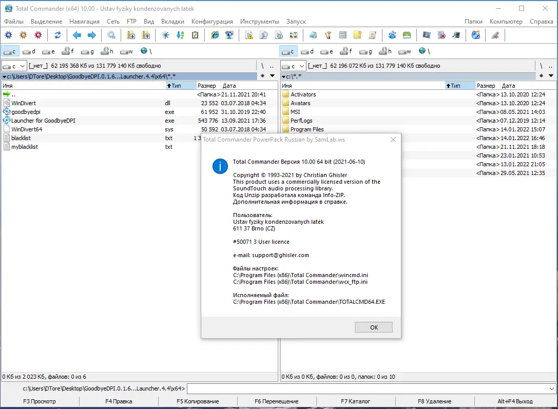This screenshot has width=558, height=409.
Task: Click OK in the About dialog
Action: 373,327
